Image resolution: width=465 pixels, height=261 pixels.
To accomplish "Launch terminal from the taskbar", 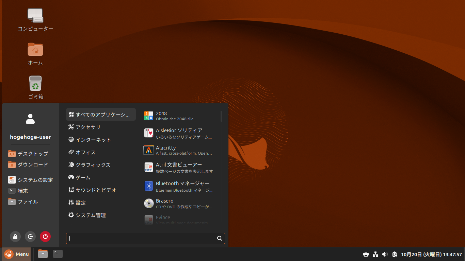I will pyautogui.click(x=58, y=254).
